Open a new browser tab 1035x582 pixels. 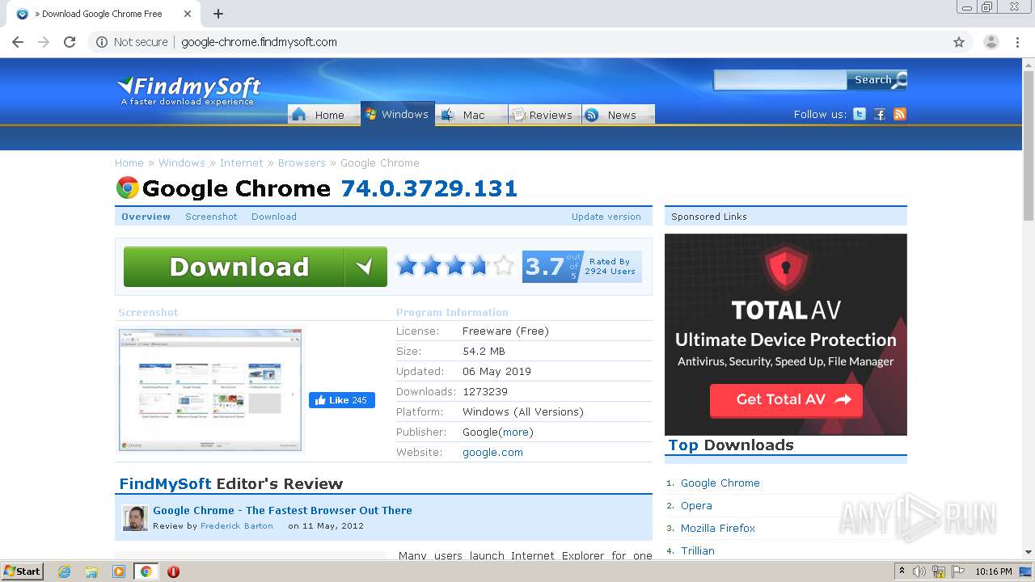(x=218, y=14)
